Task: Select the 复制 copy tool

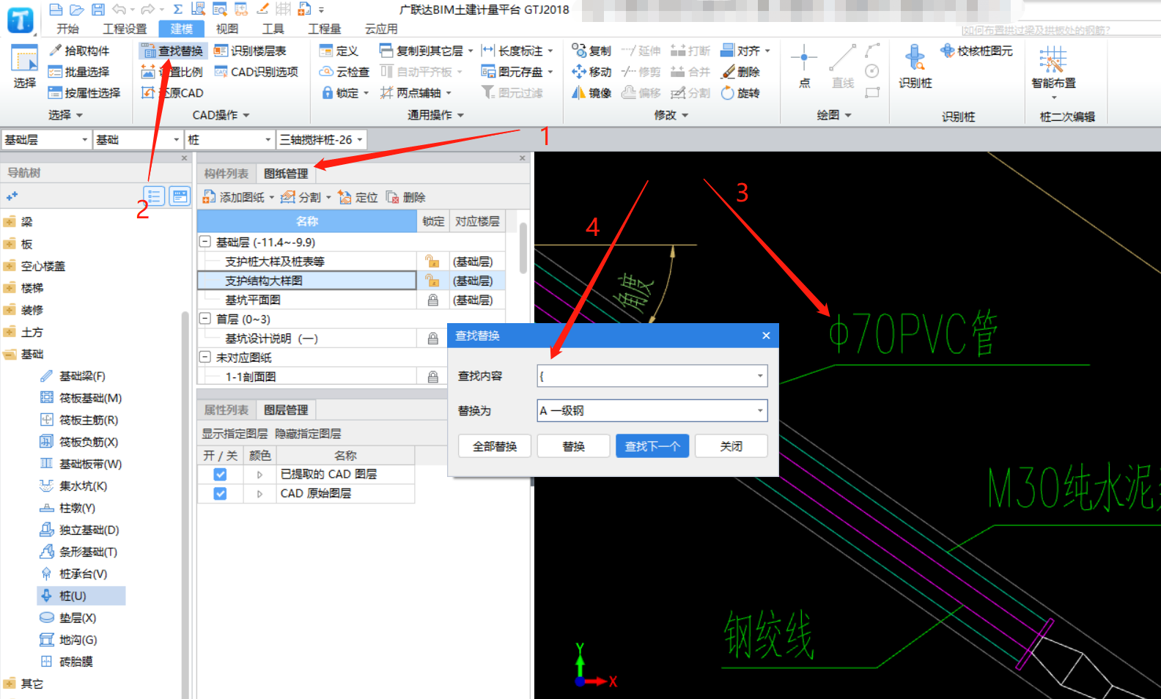Action: (x=591, y=51)
